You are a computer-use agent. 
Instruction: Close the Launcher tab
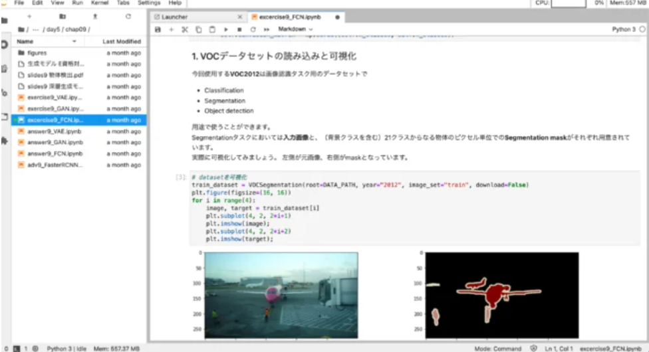click(239, 17)
